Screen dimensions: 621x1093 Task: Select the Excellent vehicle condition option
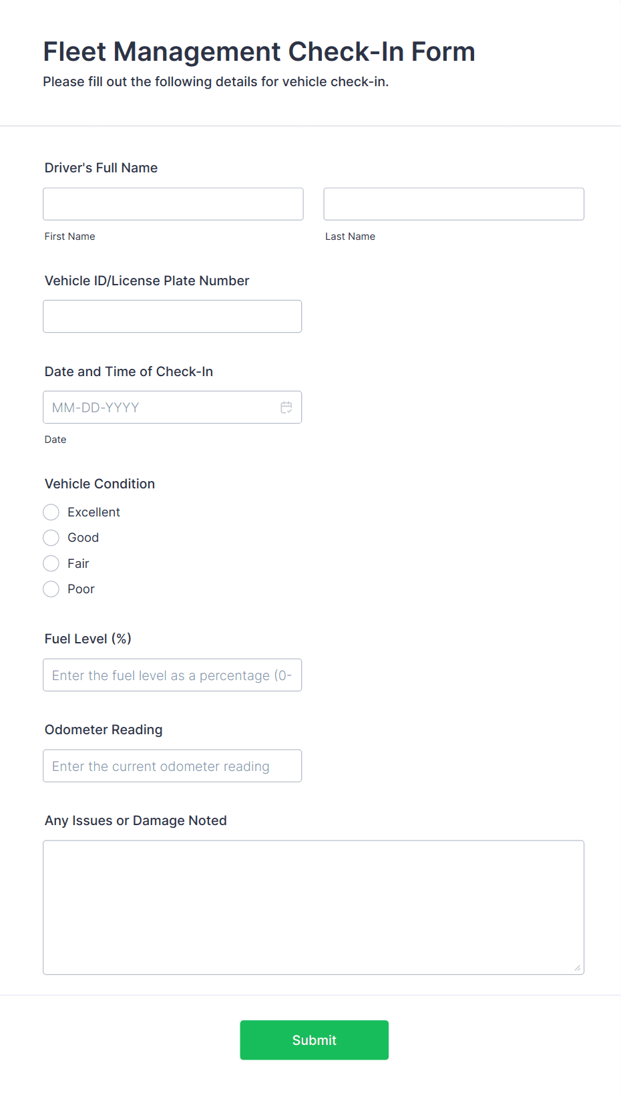(x=51, y=512)
